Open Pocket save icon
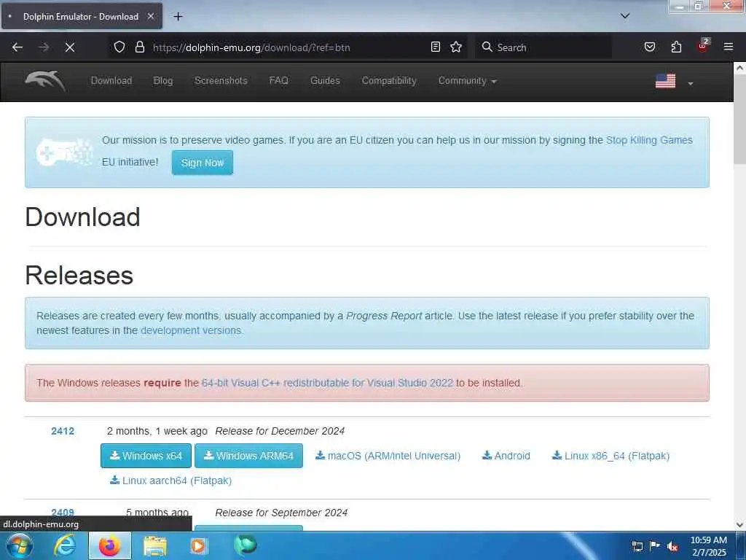 coord(650,47)
